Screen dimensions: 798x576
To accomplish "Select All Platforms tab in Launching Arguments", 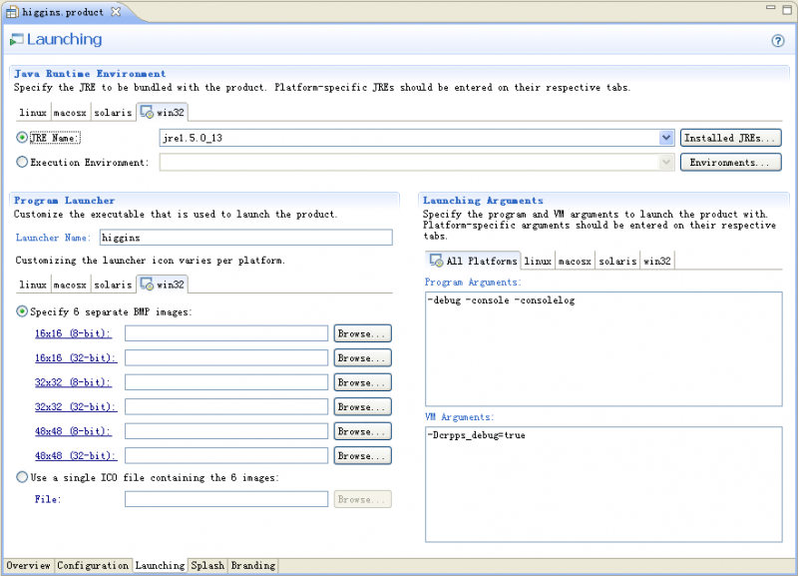I will coord(473,261).
